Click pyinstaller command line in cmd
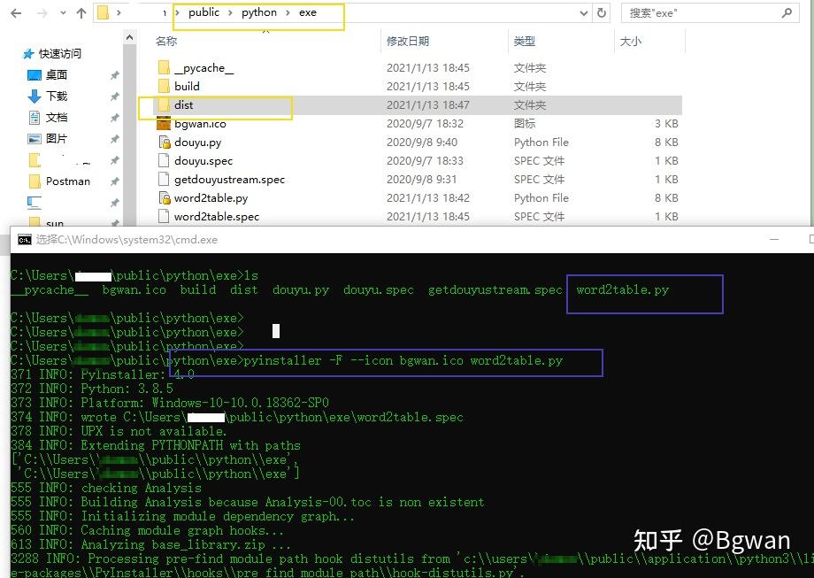The width and height of the screenshot is (814, 578). 403,360
